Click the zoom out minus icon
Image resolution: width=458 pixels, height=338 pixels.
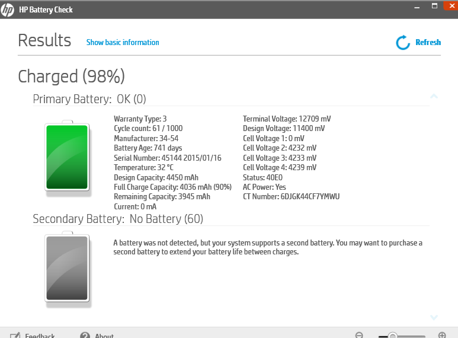[359, 336]
